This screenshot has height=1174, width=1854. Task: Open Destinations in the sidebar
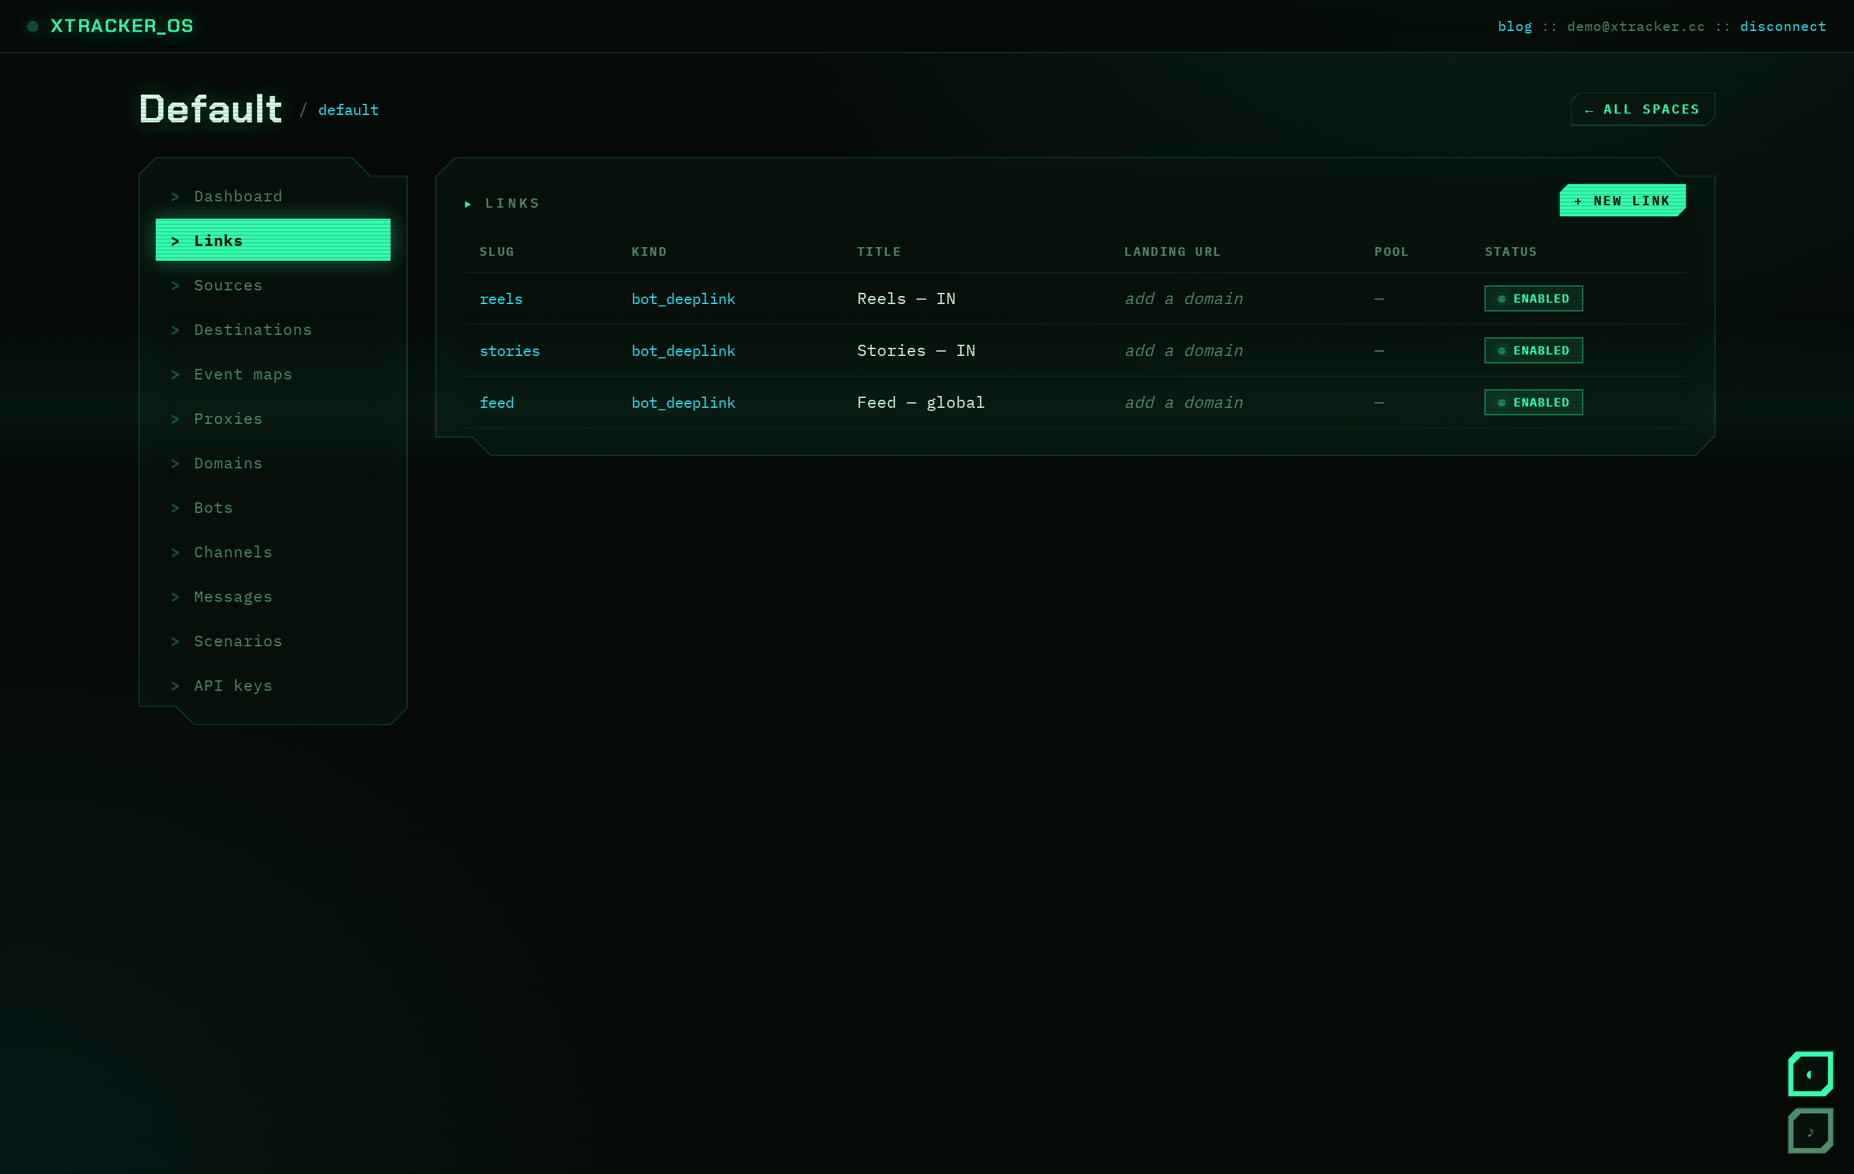pos(273,329)
